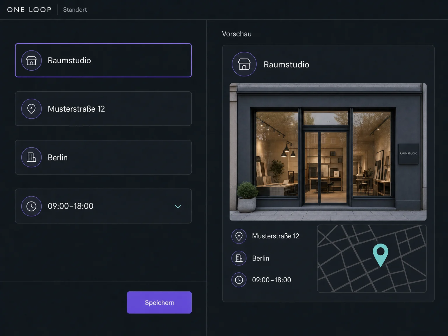Image resolution: width=448 pixels, height=336 pixels.
Task: Click the Raumstudio title in preview card
Action: tap(286, 64)
